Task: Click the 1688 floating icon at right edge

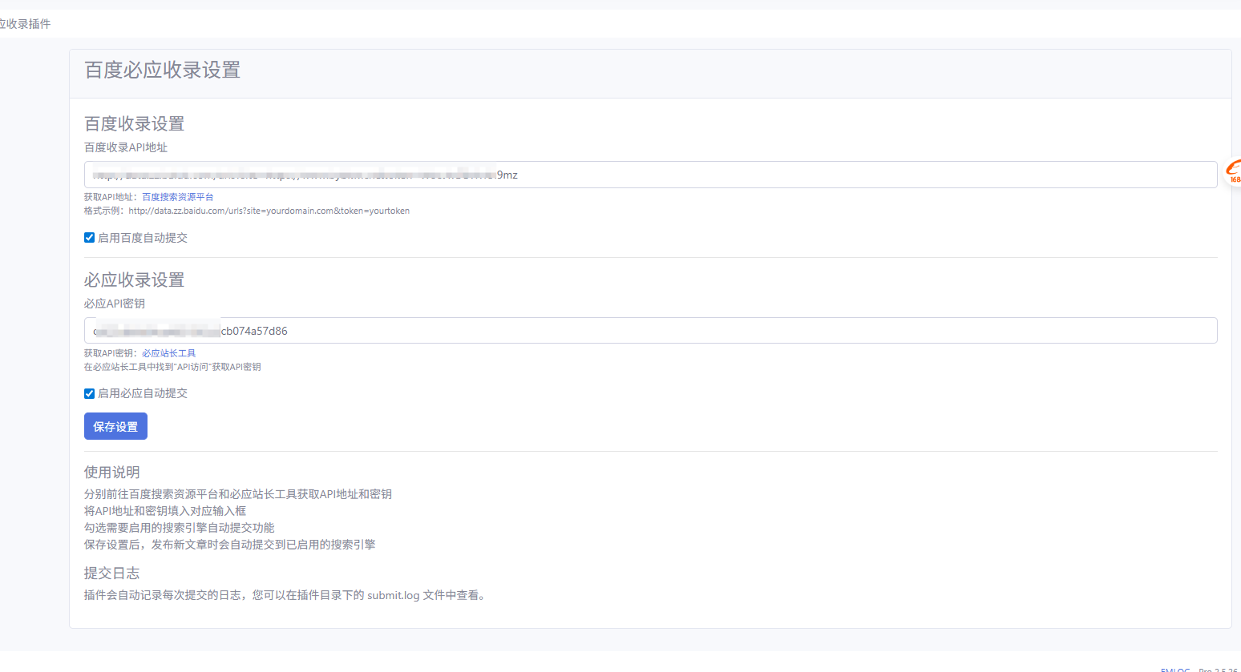Action: (1233, 171)
